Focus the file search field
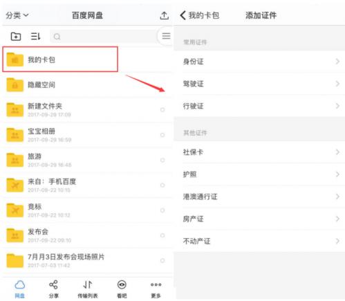 tap(104, 36)
